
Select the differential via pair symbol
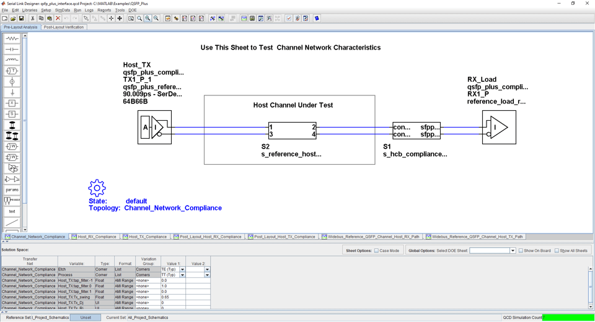pos(12,136)
